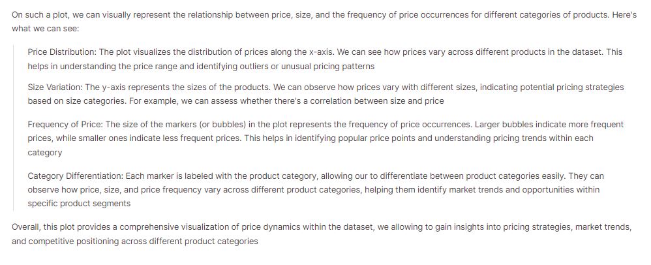Click the 'Price Distribution:' label text
Image resolution: width=651 pixels, height=265 pixels.
(61, 52)
